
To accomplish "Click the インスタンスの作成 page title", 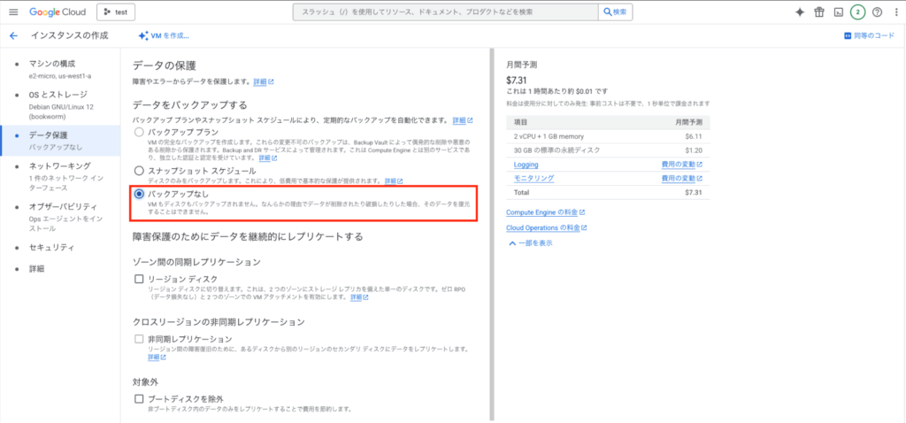I will (x=69, y=35).
